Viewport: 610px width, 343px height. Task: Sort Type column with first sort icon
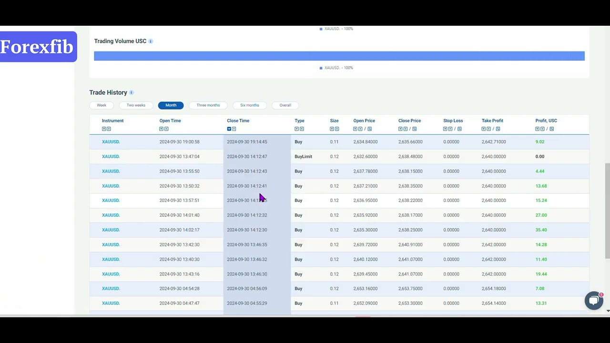(297, 129)
